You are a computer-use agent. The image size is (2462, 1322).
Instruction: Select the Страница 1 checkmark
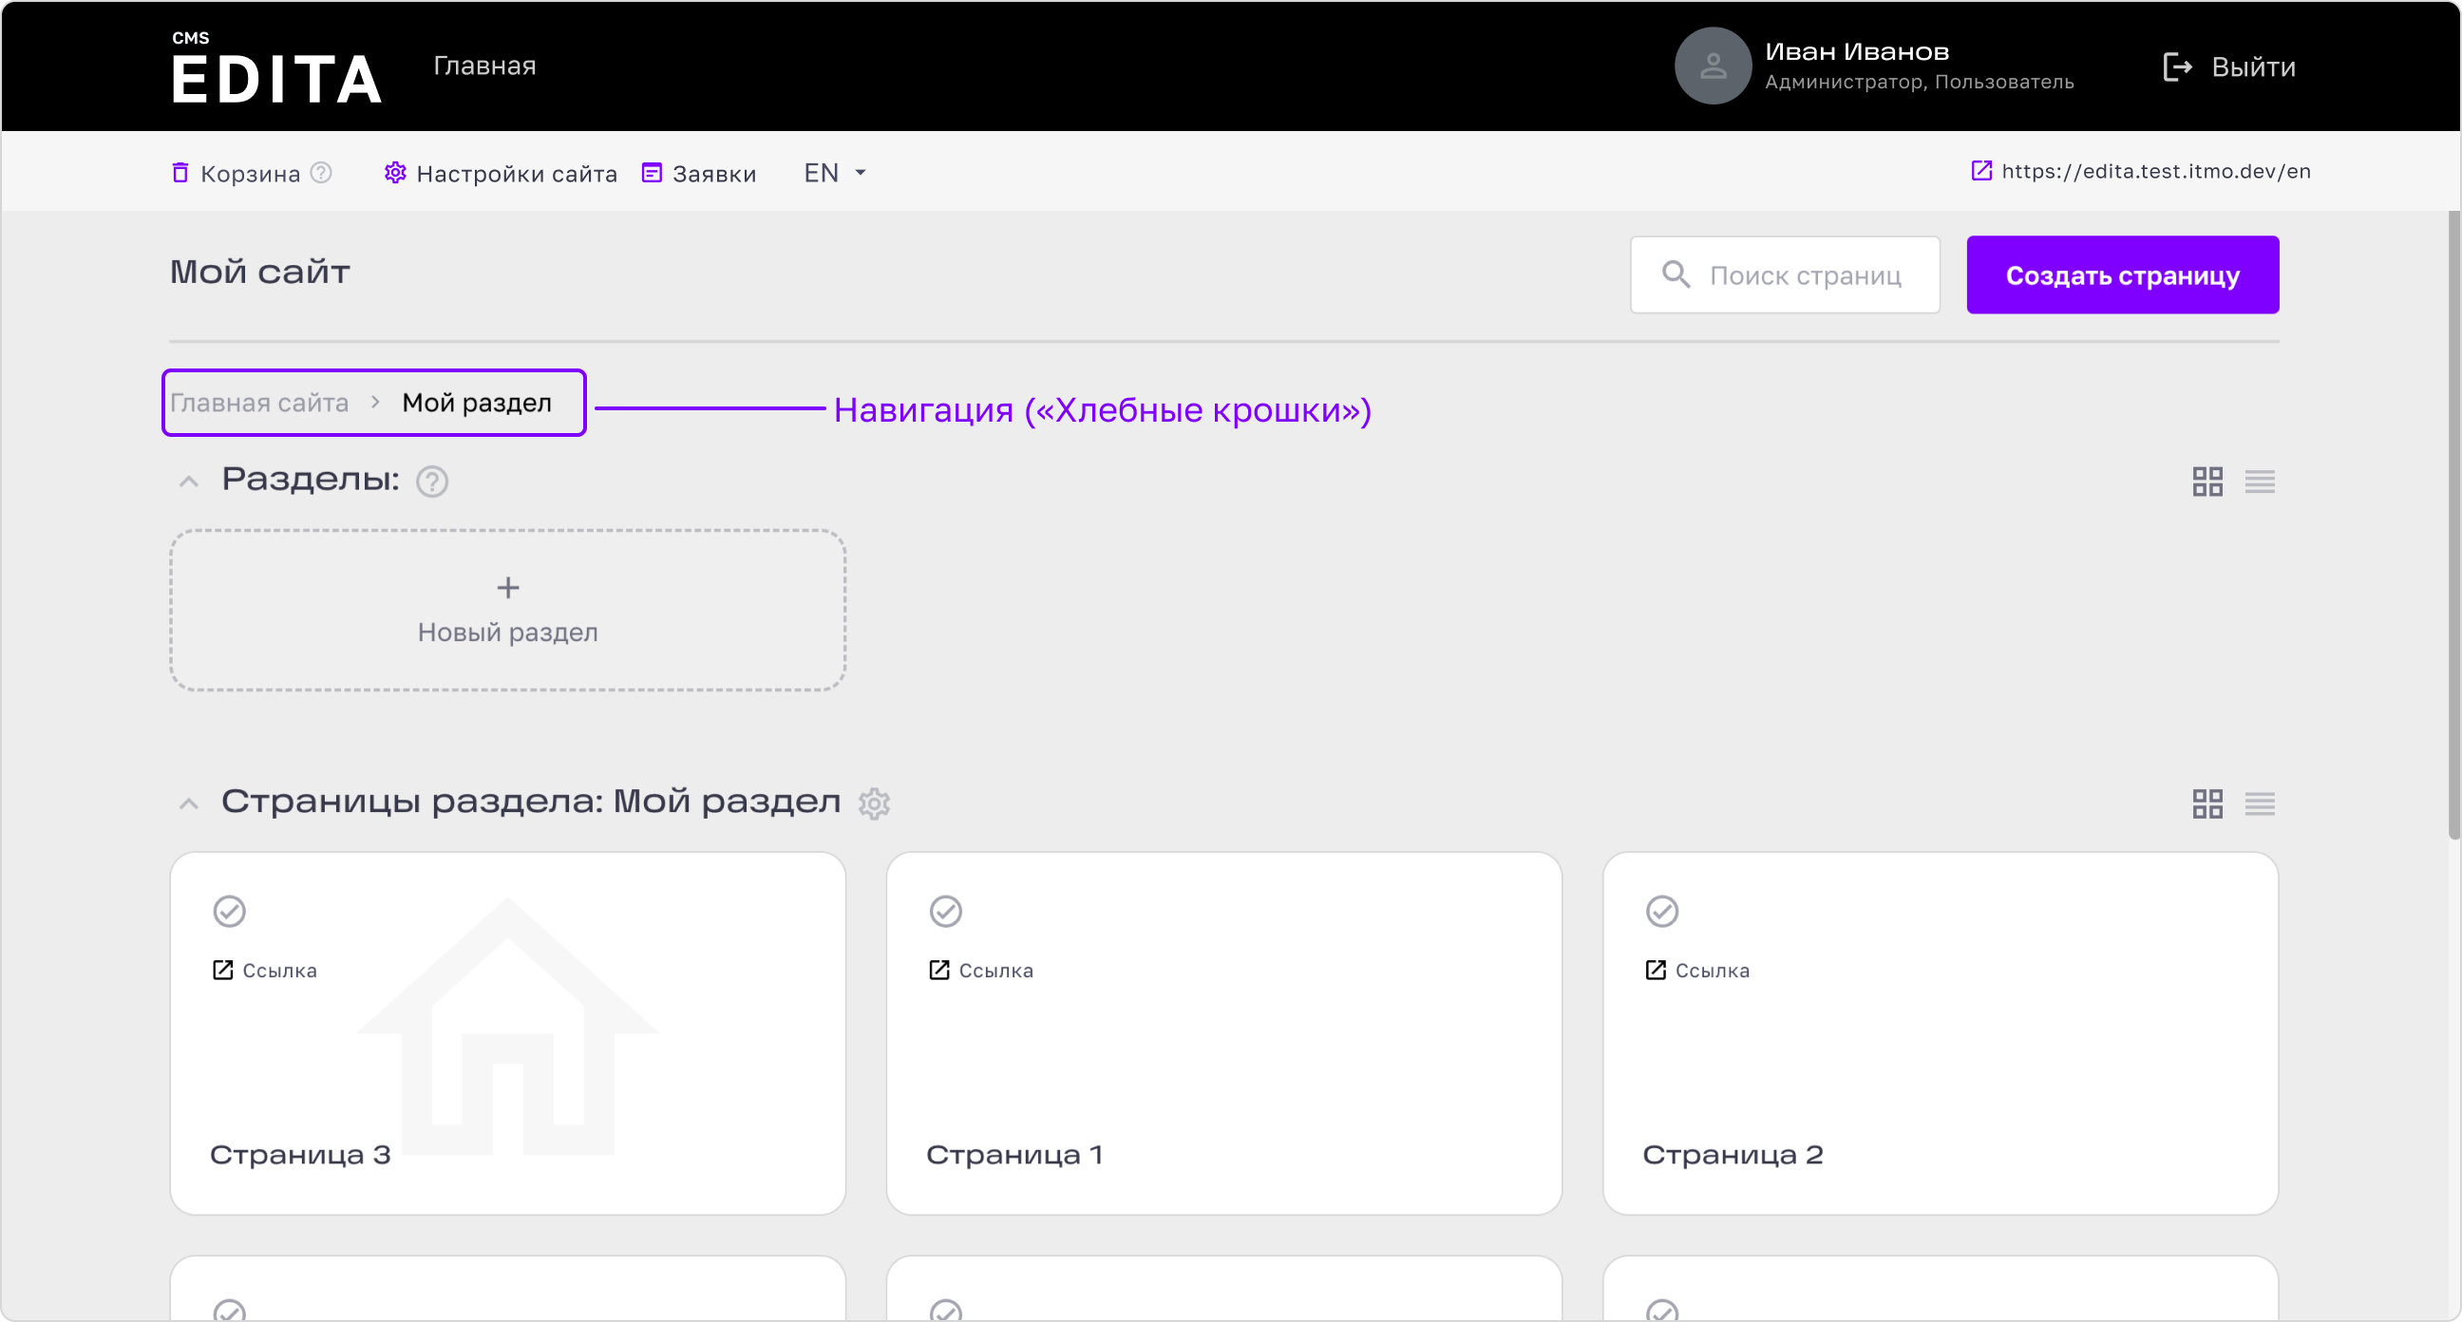pyautogui.click(x=945, y=911)
